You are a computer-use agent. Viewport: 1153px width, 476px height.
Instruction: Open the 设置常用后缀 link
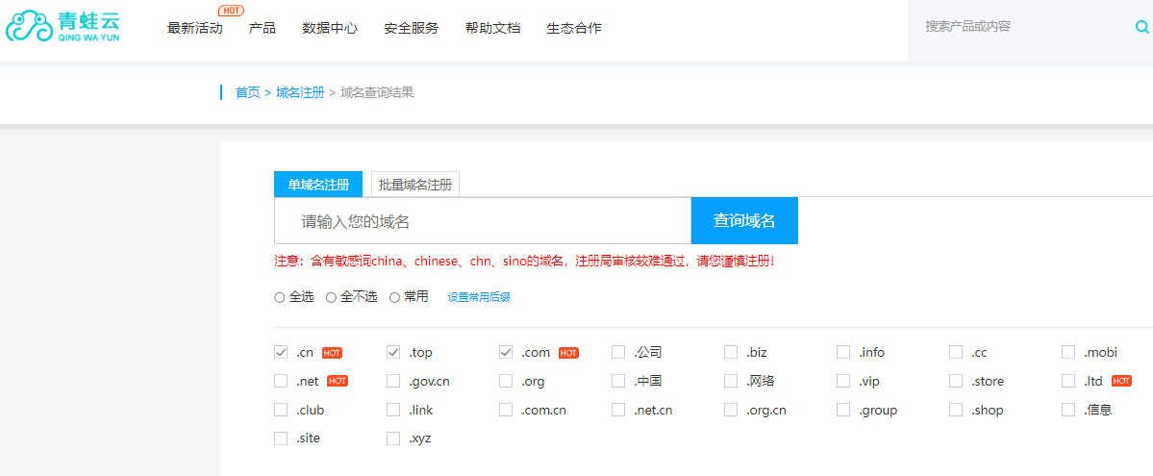479,298
